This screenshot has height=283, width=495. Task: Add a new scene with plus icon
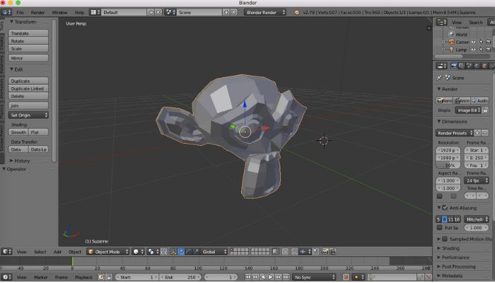226,12
